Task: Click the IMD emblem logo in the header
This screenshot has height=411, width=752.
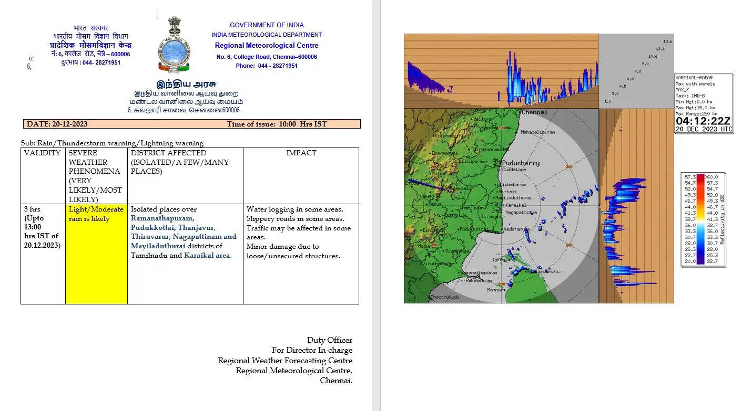Action: pyautogui.click(x=174, y=45)
